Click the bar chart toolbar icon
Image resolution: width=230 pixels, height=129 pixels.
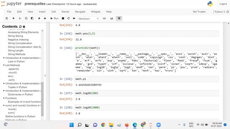point(112,18)
